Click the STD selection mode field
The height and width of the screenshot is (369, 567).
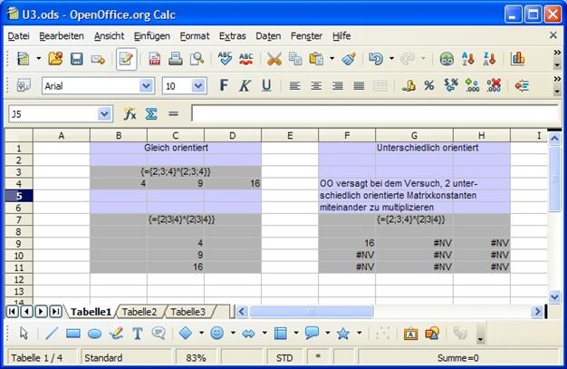pos(284,358)
